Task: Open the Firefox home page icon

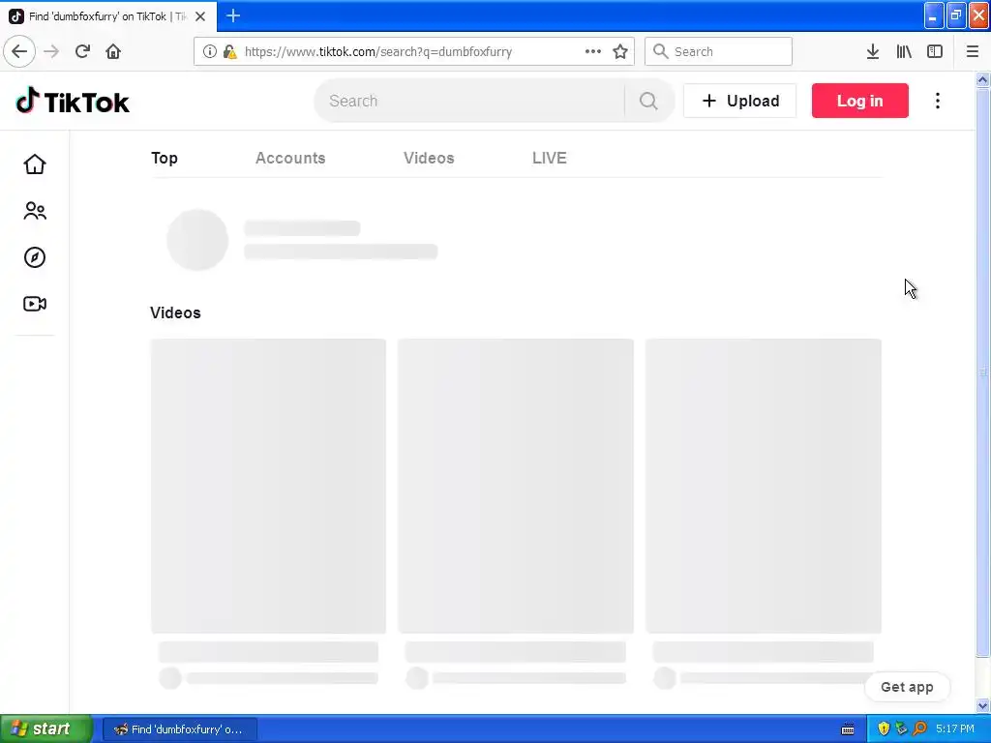Action: pyautogui.click(x=113, y=51)
